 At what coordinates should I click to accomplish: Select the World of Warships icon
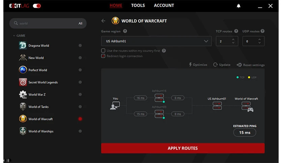point(23,131)
